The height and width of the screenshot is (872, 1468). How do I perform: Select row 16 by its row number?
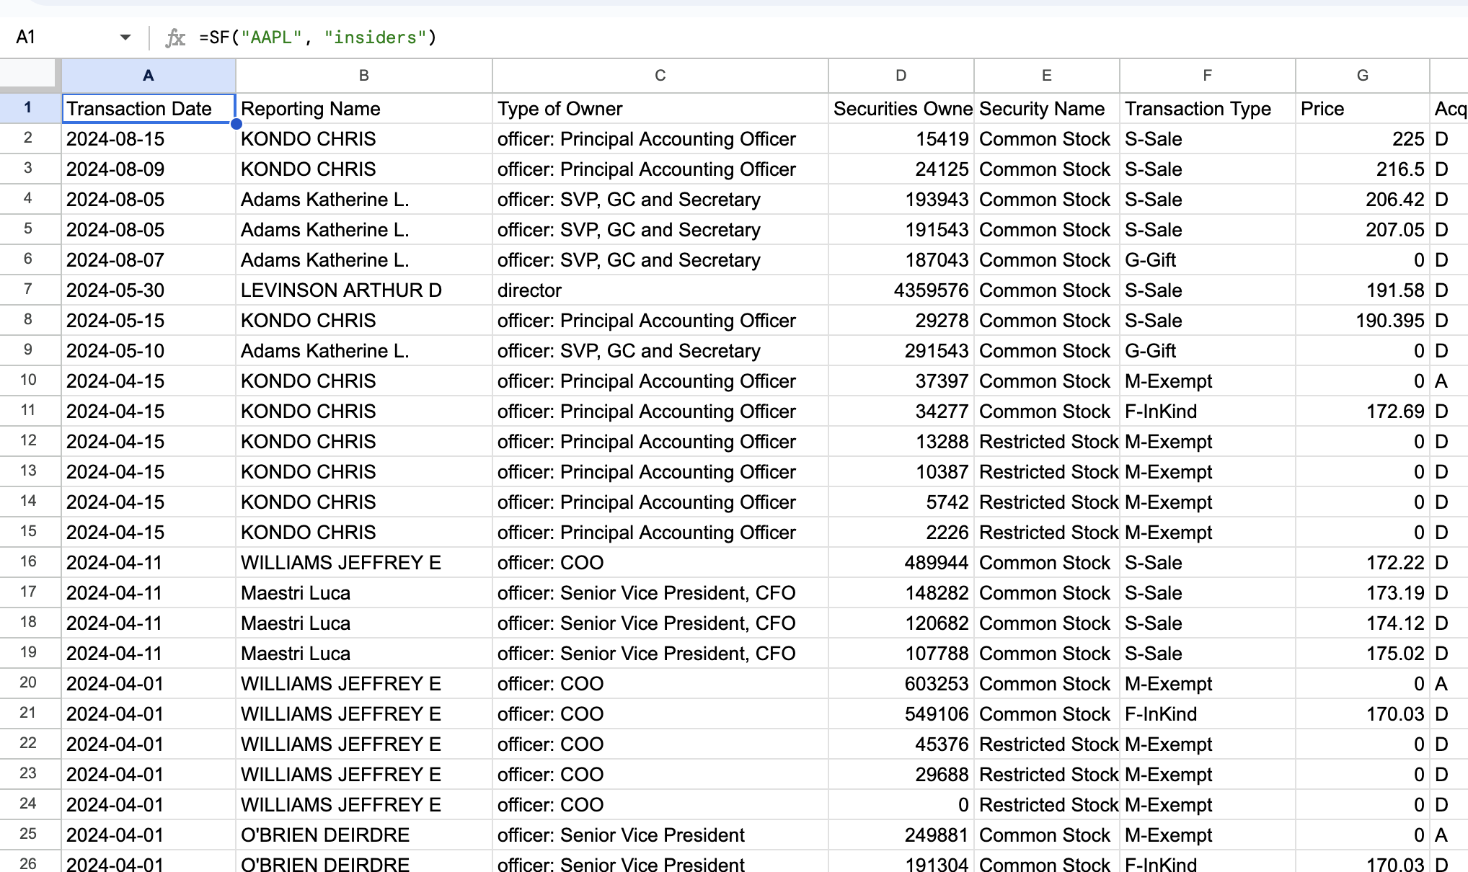click(29, 562)
